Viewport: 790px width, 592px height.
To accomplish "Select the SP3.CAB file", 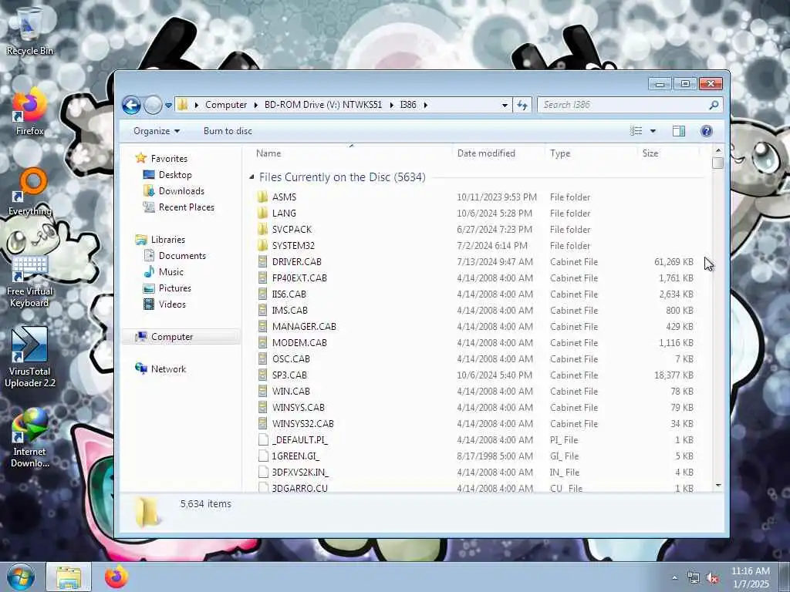I will click(x=289, y=375).
